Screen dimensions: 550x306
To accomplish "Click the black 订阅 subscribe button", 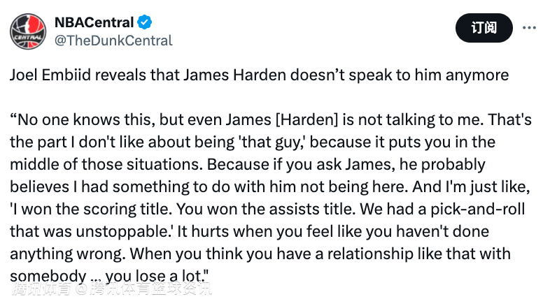I will click(x=484, y=28).
